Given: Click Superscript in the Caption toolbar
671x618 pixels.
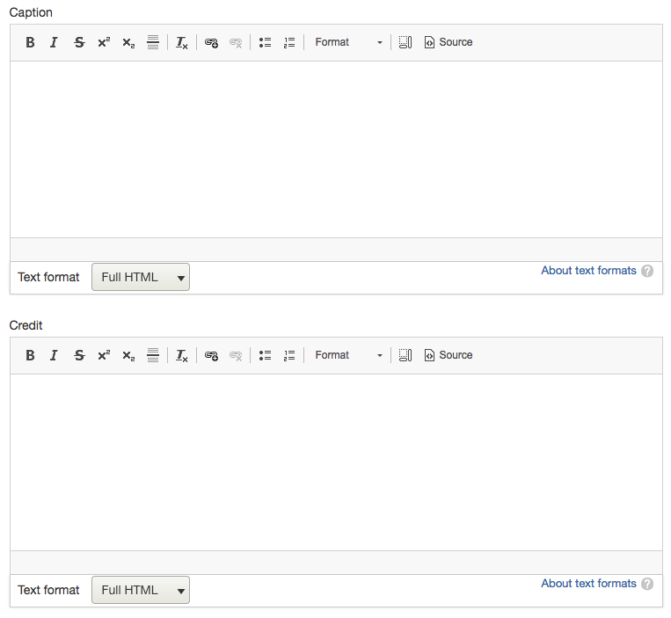Looking at the screenshot, I should pos(104,42).
